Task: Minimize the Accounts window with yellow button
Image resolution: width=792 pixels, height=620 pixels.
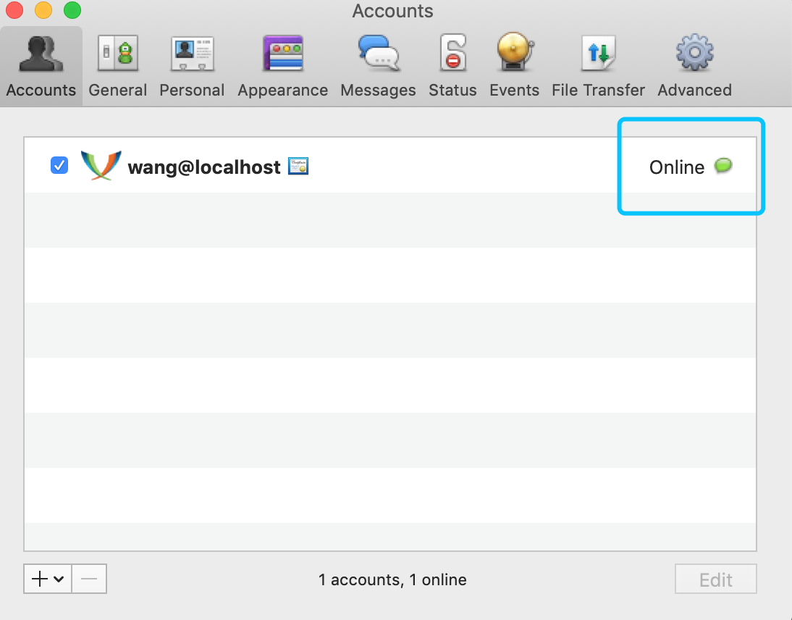Action: click(x=43, y=10)
